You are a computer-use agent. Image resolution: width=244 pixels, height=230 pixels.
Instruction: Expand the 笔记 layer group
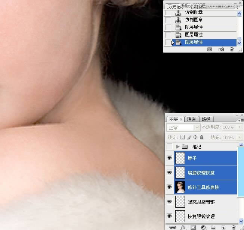(178, 146)
